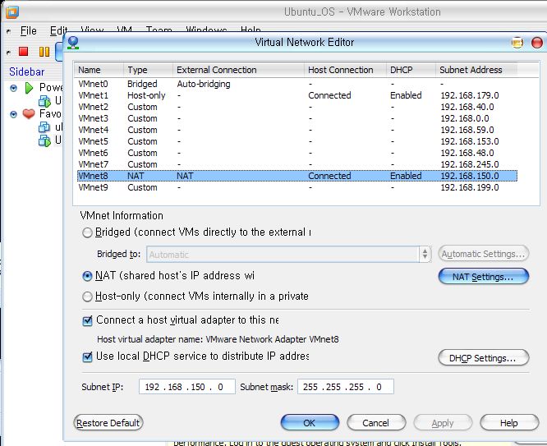The width and height of the screenshot is (547, 446).
Task: Click the Subnet Address column header
Action: coord(476,70)
